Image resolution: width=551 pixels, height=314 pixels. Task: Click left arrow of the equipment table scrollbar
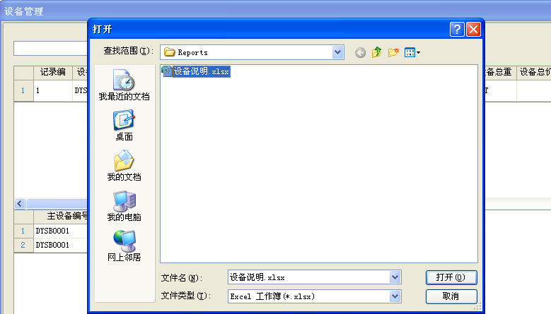20,203
